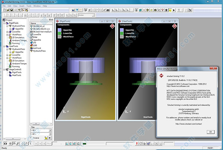Collapse the HeatTools tree node
This screenshot has width=223, height=150.
coord(4,46)
